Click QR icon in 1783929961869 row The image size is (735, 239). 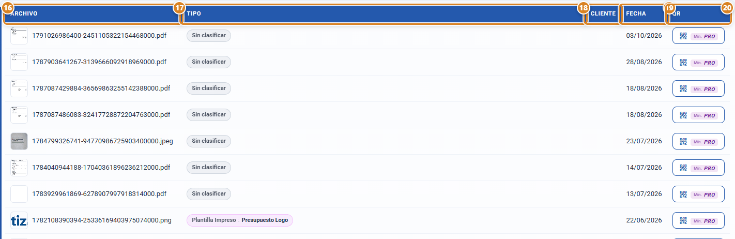point(683,195)
